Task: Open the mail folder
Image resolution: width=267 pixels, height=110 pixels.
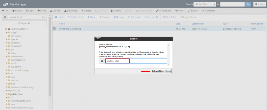Action: (13, 84)
